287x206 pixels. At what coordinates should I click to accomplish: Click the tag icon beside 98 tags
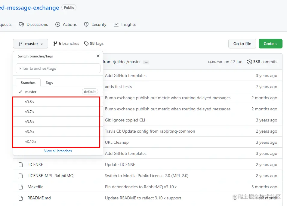click(x=86, y=44)
